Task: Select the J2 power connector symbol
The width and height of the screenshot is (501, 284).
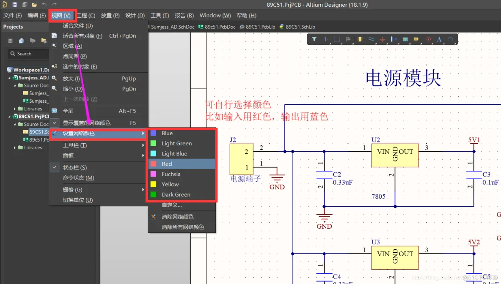Action: click(242, 159)
